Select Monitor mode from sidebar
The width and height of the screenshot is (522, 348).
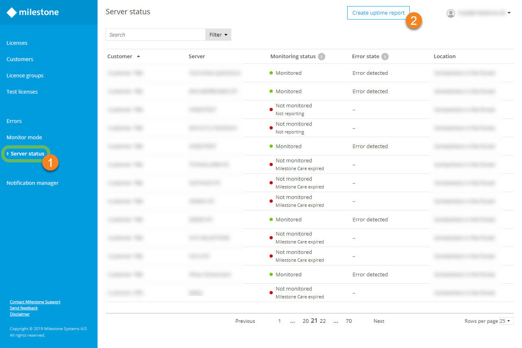(24, 138)
